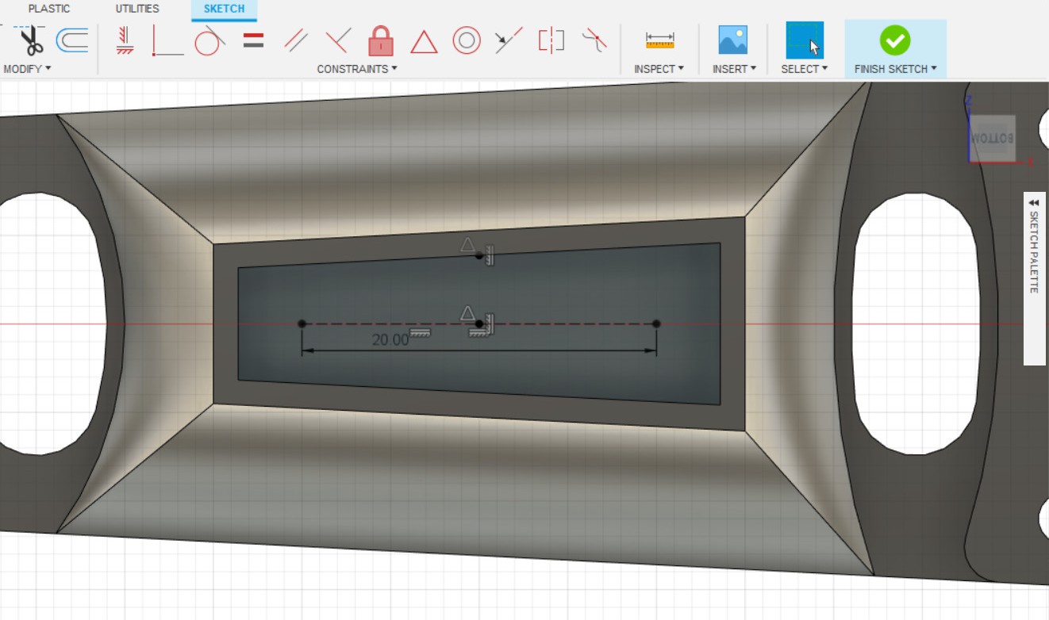1049x620 pixels.
Task: Switch to the UTILITIES tab
Action: click(x=137, y=9)
